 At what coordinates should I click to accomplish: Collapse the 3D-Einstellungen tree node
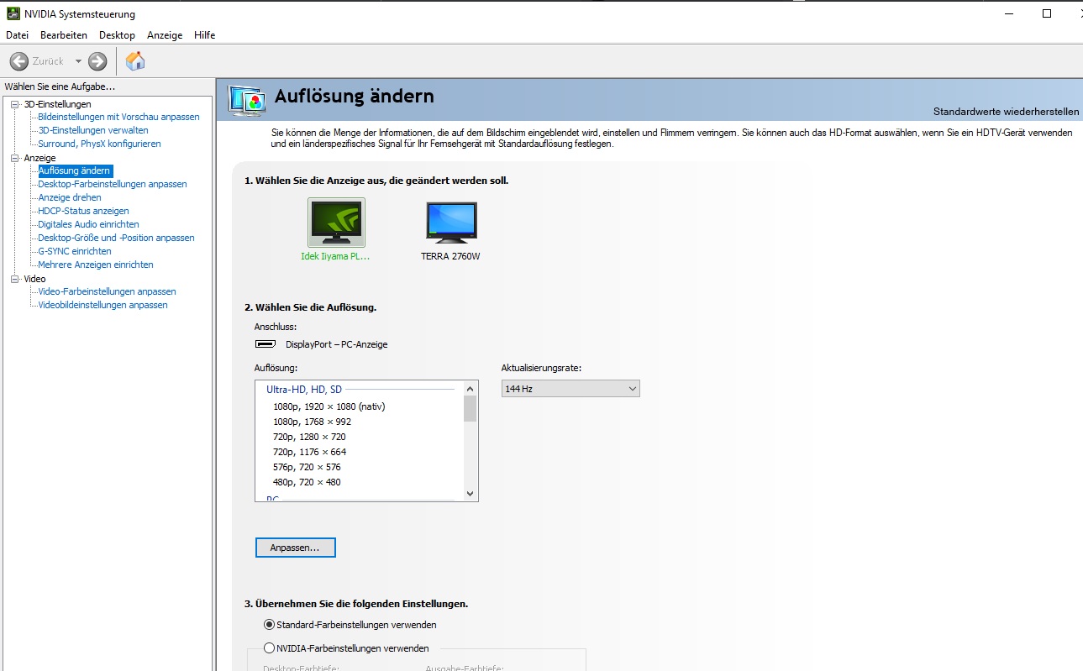14,104
